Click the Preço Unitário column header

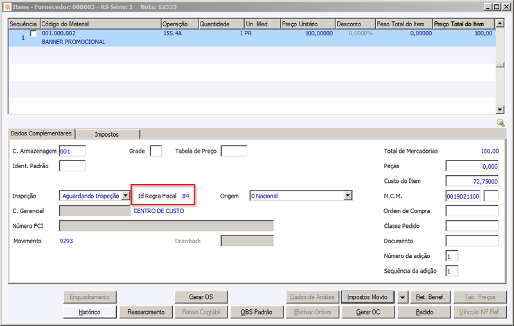pyautogui.click(x=308, y=24)
